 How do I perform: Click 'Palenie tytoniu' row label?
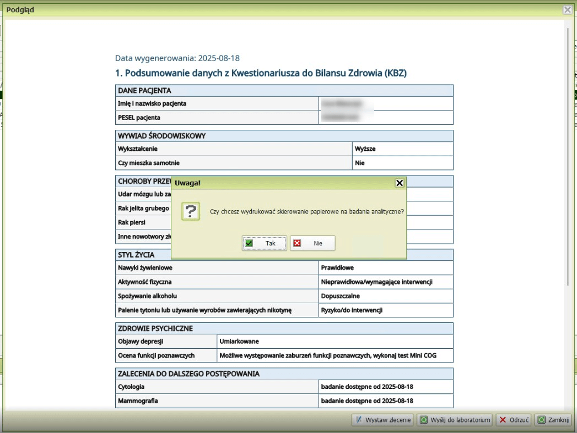(204, 310)
